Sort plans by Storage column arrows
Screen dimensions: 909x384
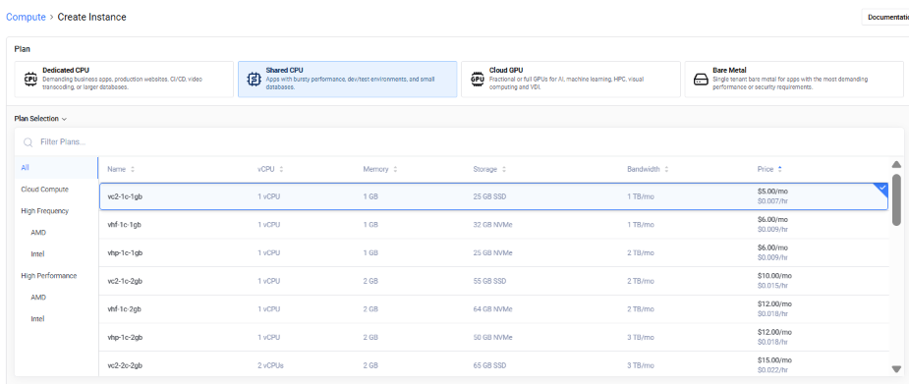(504, 169)
